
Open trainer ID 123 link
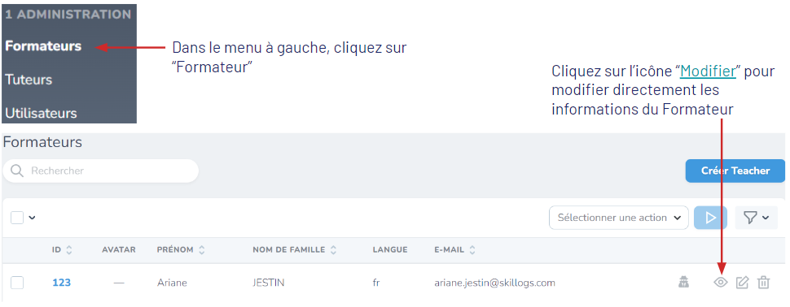tap(61, 283)
